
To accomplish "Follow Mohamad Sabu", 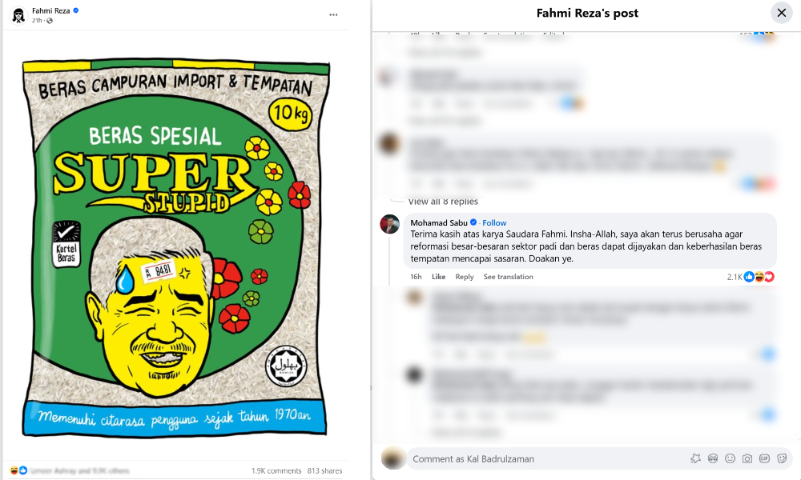I will point(494,223).
